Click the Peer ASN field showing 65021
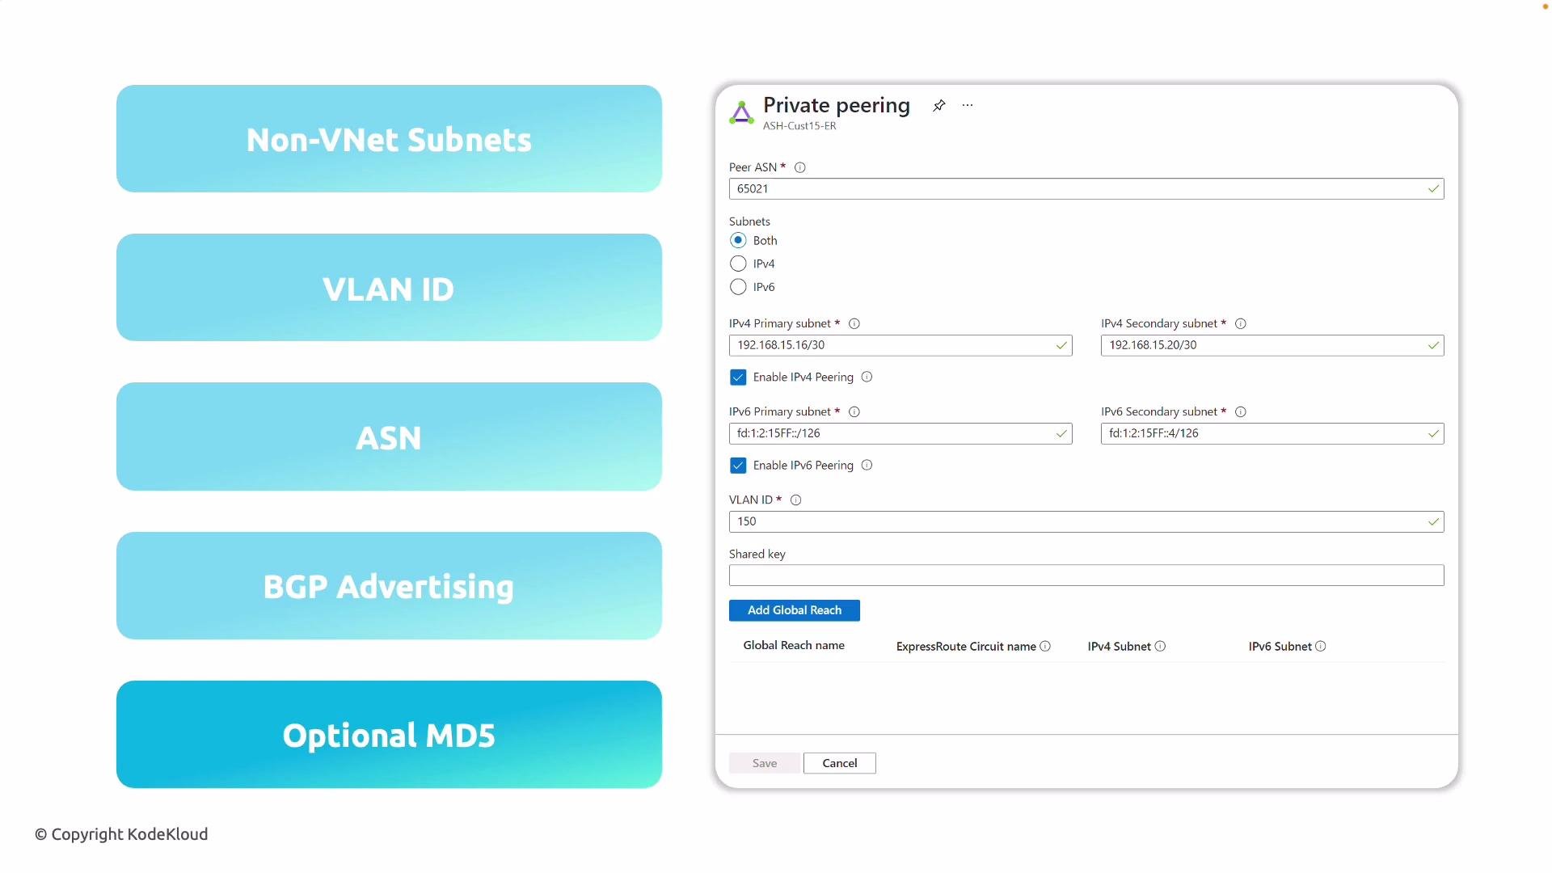Screen dimensions: 1552x873 point(1086,188)
